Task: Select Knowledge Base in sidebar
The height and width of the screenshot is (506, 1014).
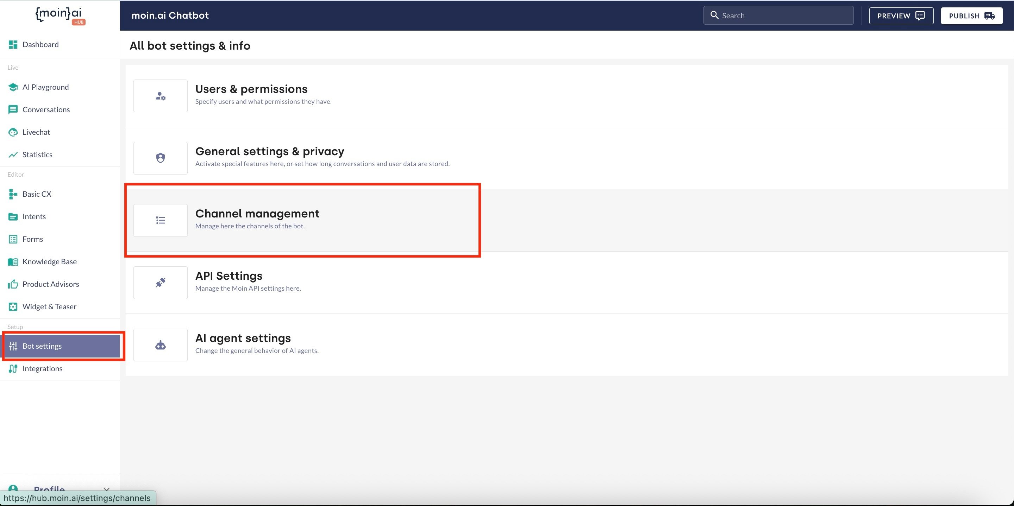Action: coord(60,262)
